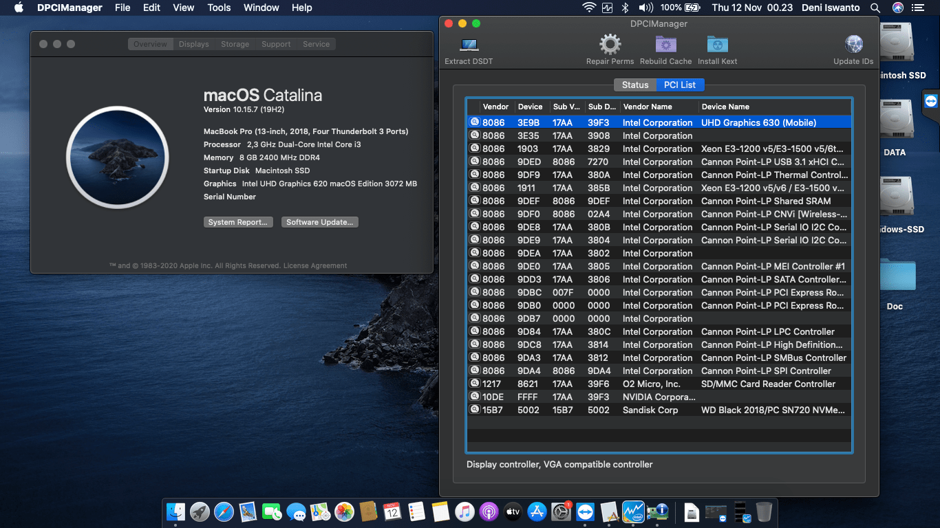This screenshot has width=940, height=528.
Task: Sort by Vendor Name column header
Action: 659,107
